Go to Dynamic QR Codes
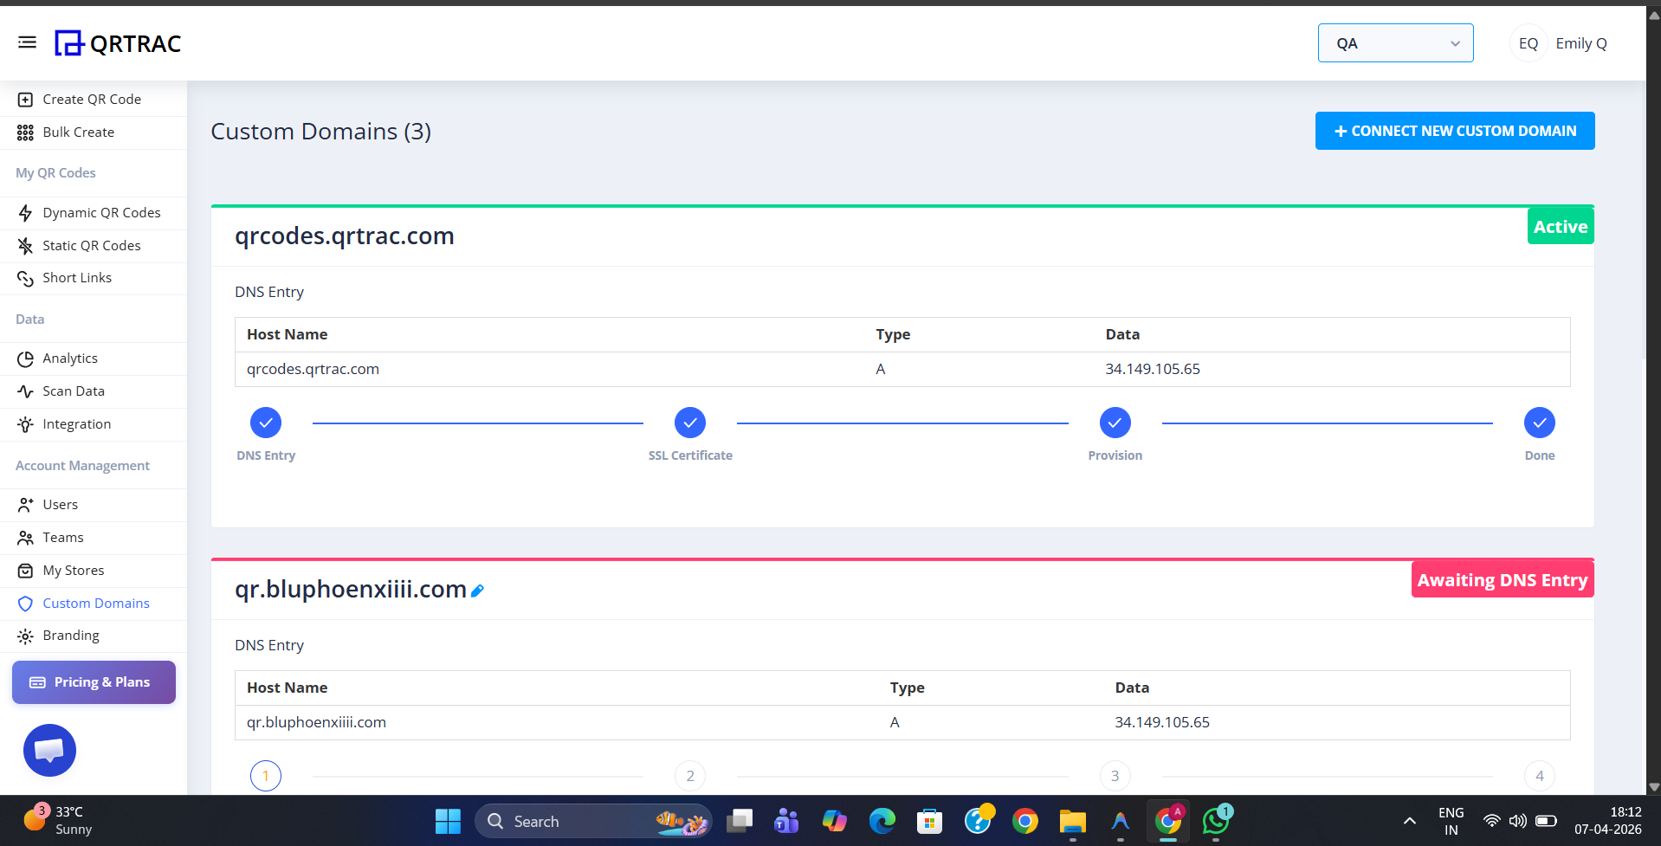The width and height of the screenshot is (1661, 846). [101, 213]
